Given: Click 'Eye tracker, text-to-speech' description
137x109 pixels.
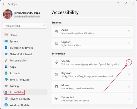Looking at the screenshot, I should (x=75, y=101).
